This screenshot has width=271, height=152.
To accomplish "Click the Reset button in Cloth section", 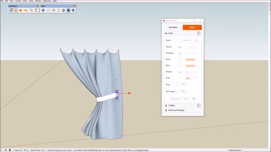I will [186, 99].
